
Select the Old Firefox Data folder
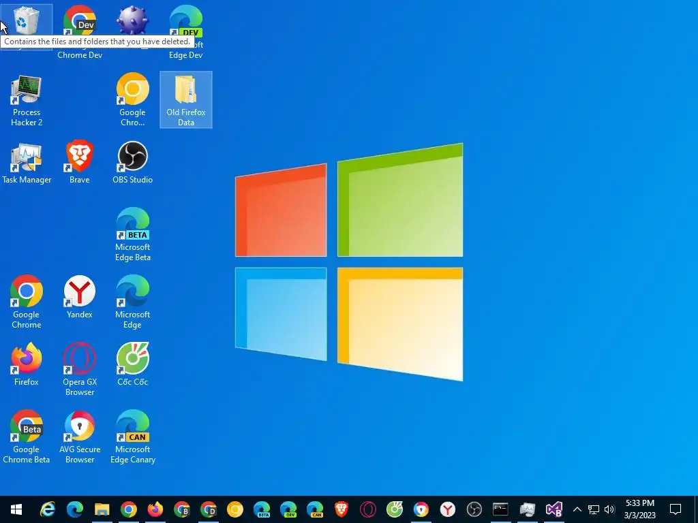[x=185, y=100]
